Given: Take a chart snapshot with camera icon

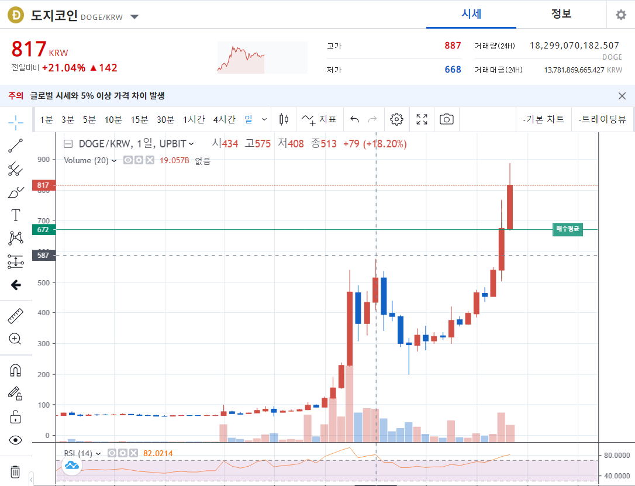Looking at the screenshot, I should pos(447,119).
